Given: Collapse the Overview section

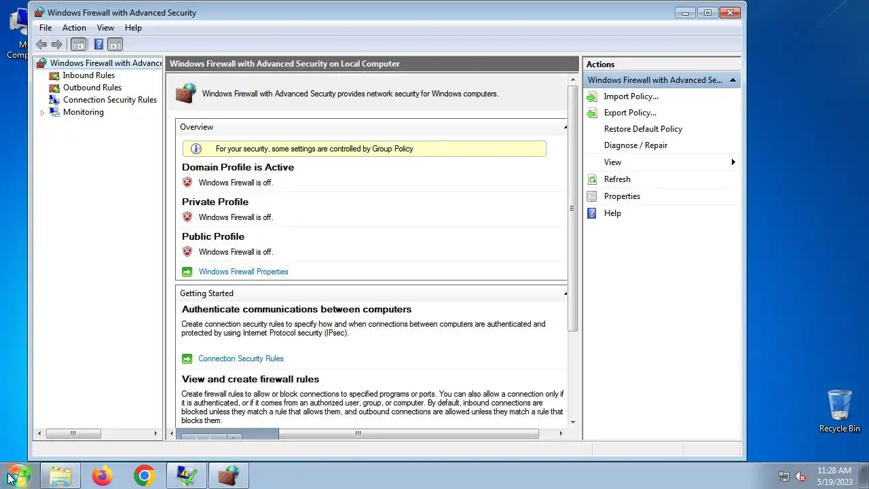Looking at the screenshot, I should [x=565, y=127].
